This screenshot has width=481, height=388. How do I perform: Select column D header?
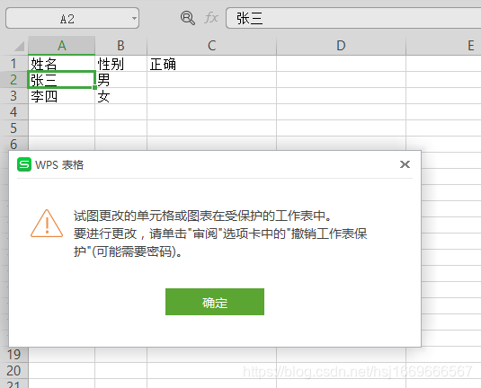341,46
